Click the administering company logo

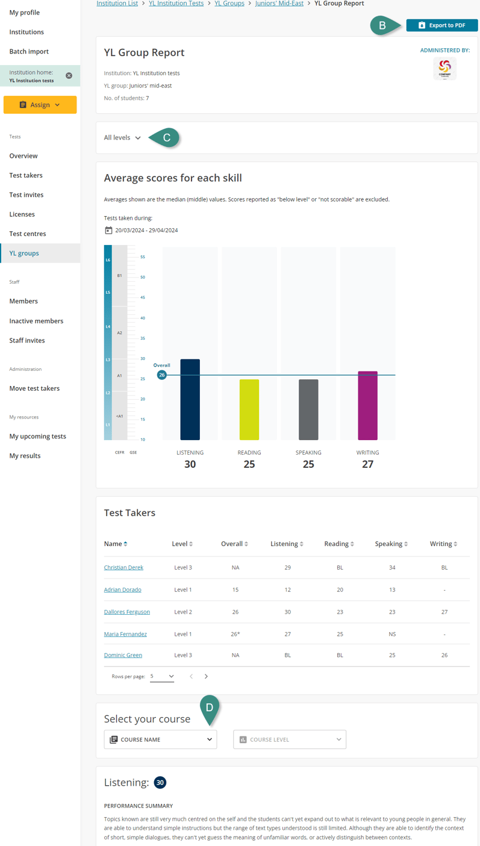(444, 69)
